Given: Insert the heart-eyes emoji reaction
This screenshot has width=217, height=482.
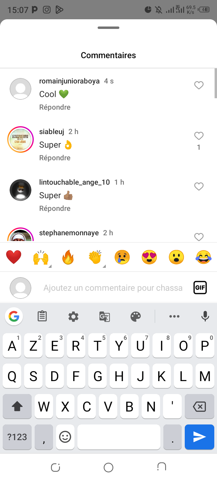Looking at the screenshot, I should pyautogui.click(x=149, y=258).
